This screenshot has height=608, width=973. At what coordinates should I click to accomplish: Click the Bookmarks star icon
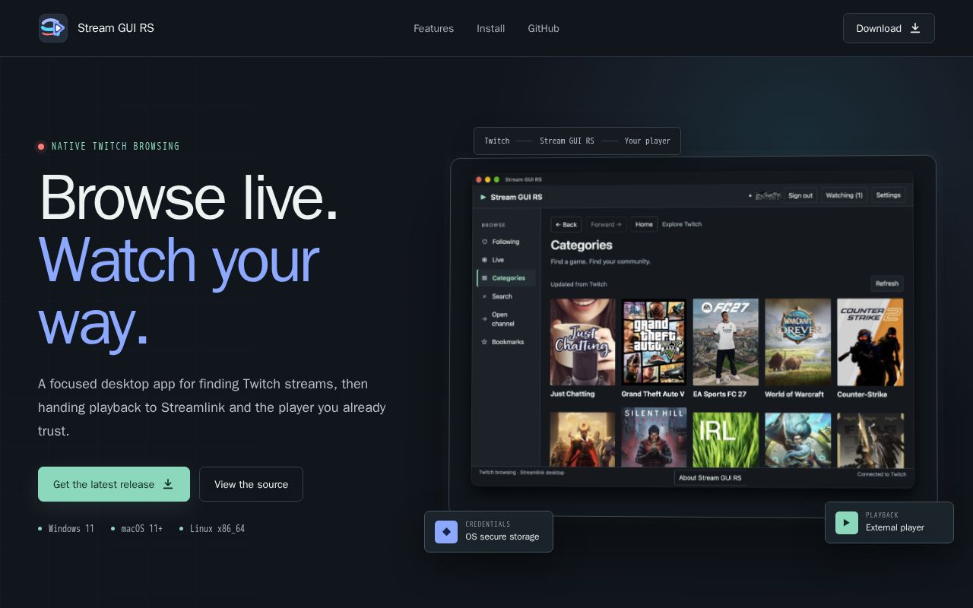tap(484, 342)
